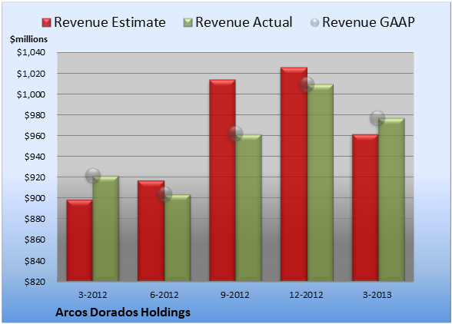The image size is (452, 324).
Task: Click the 3-2012 quarter label
Action: (92, 295)
